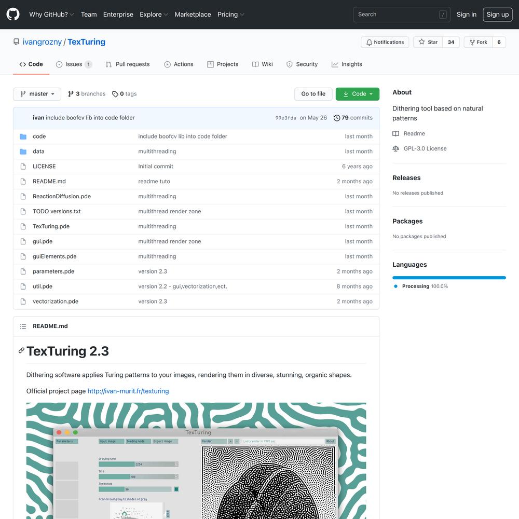Click the Notifications button
This screenshot has width=519, height=519.
385,42
